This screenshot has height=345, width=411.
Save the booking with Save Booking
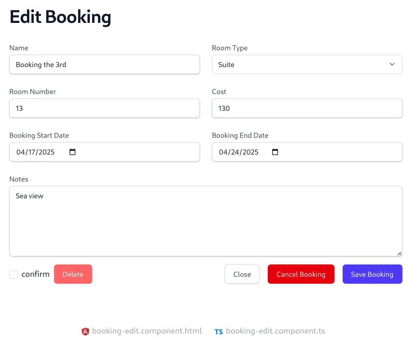[372, 274]
